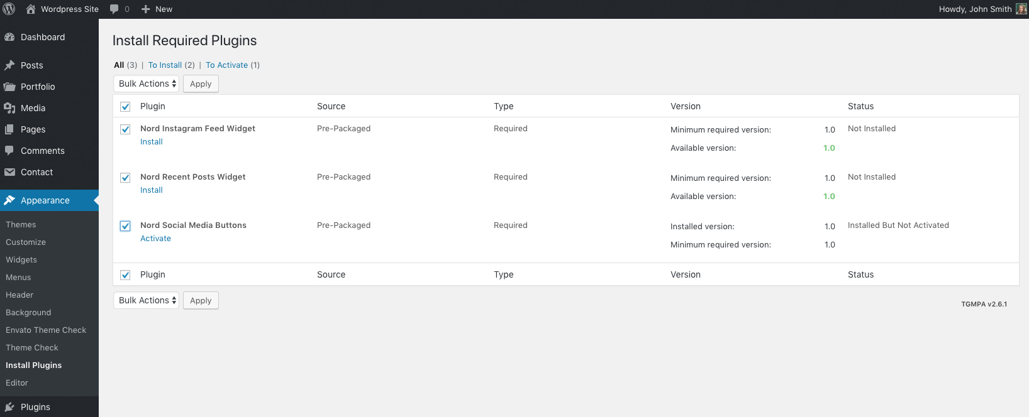Toggle the select-all checkbox in table header
Viewport: 1029px width, 417px height.
point(125,107)
